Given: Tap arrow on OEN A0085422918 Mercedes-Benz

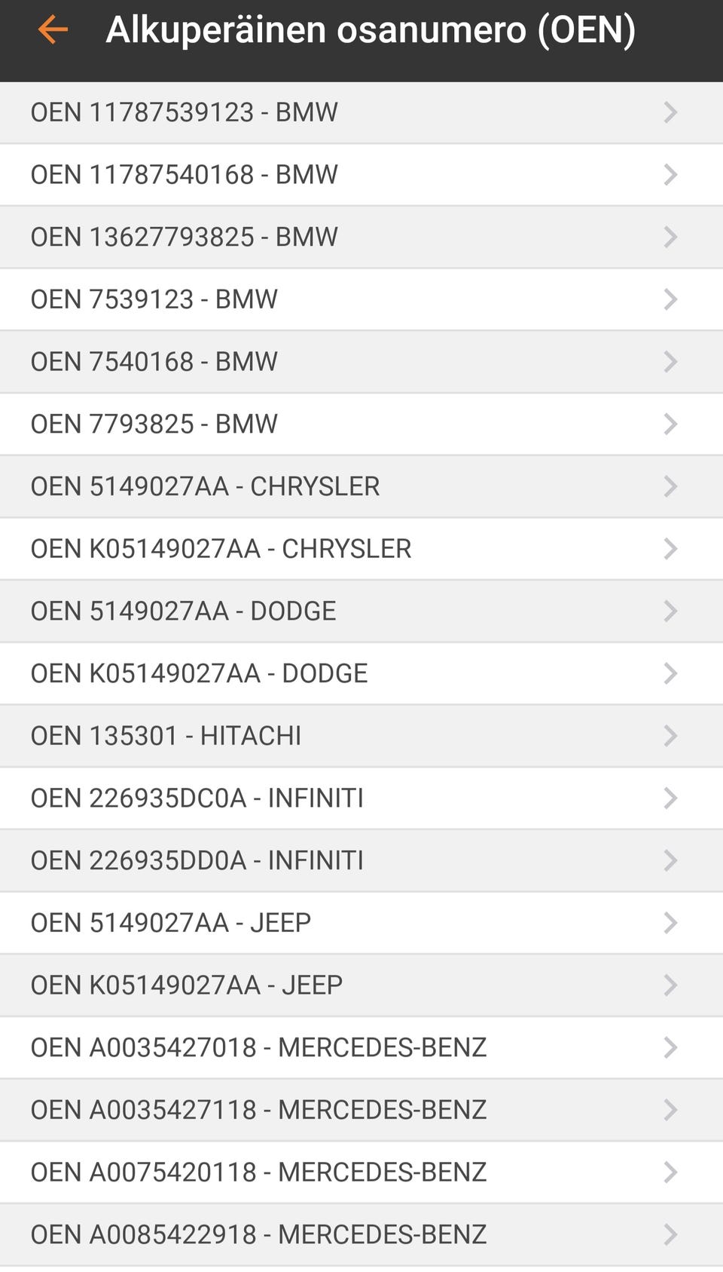Looking at the screenshot, I should [670, 1234].
